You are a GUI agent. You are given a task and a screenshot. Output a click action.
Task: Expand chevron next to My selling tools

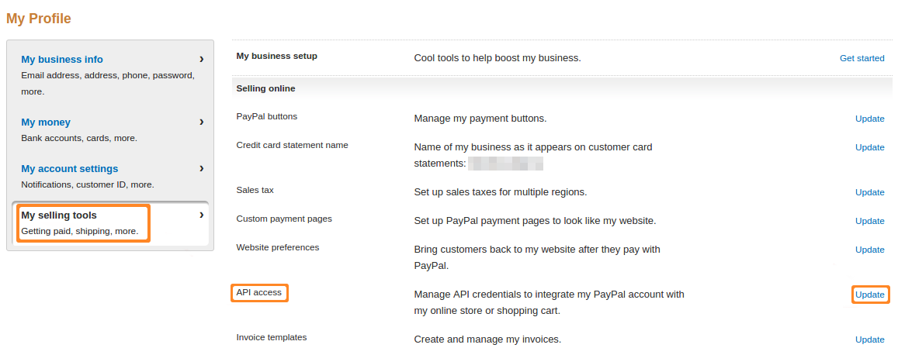[x=202, y=215]
